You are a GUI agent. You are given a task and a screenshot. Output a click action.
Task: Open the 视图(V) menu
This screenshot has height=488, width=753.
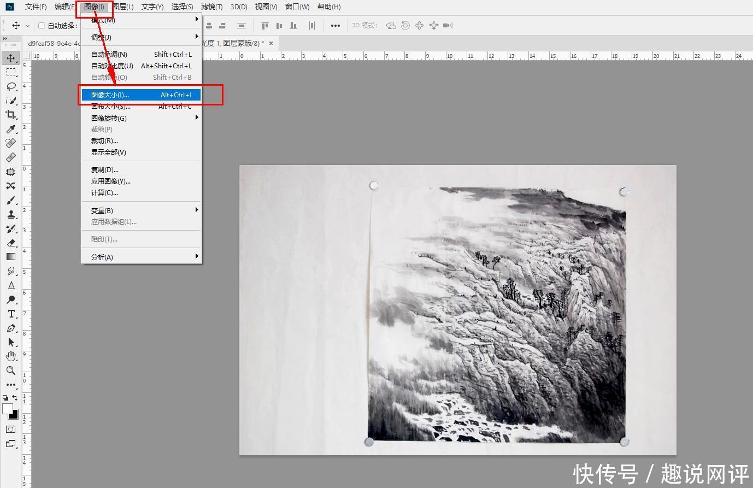coord(266,7)
